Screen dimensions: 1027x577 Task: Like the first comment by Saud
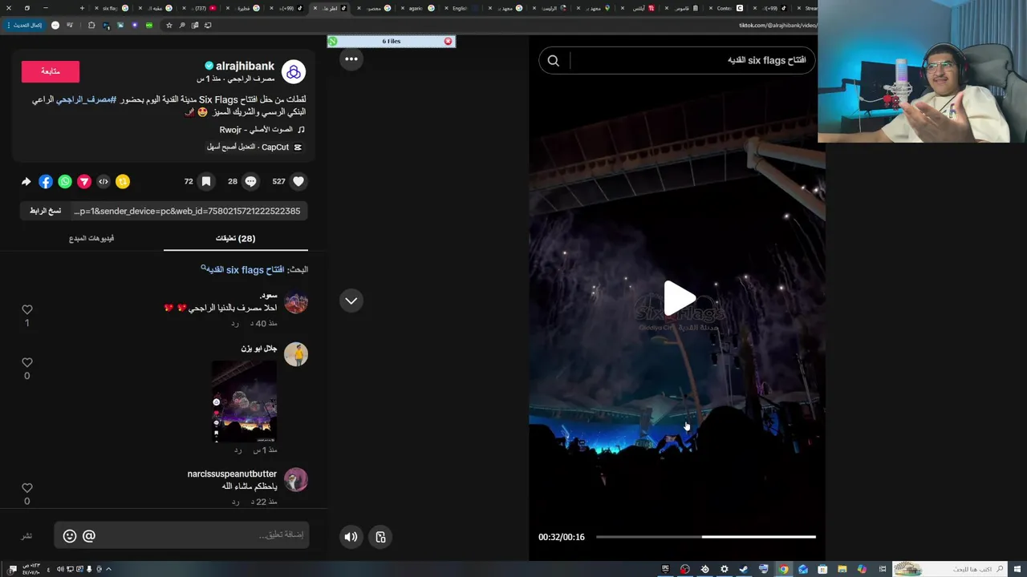tap(26, 309)
